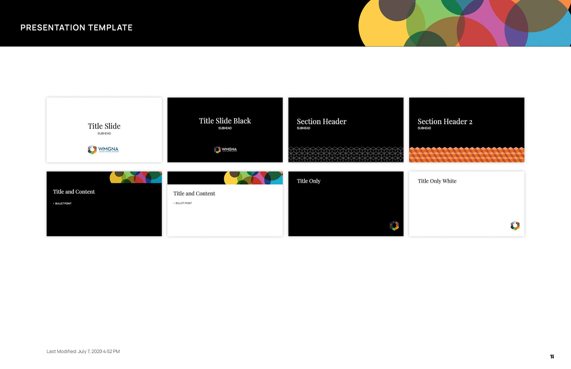
Task: Click colorful circles graphic on black Title and Content
Action: click(x=136, y=177)
